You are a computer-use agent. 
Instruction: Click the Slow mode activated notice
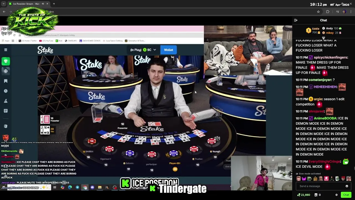coord(308,174)
